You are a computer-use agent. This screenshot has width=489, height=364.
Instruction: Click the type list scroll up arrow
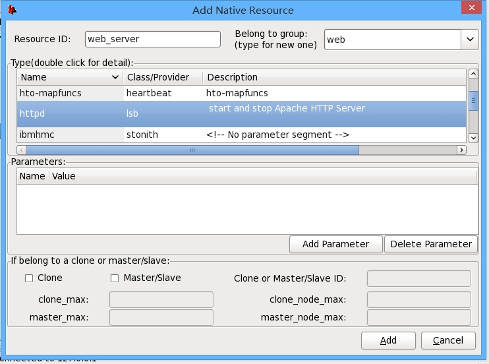pyautogui.click(x=473, y=74)
